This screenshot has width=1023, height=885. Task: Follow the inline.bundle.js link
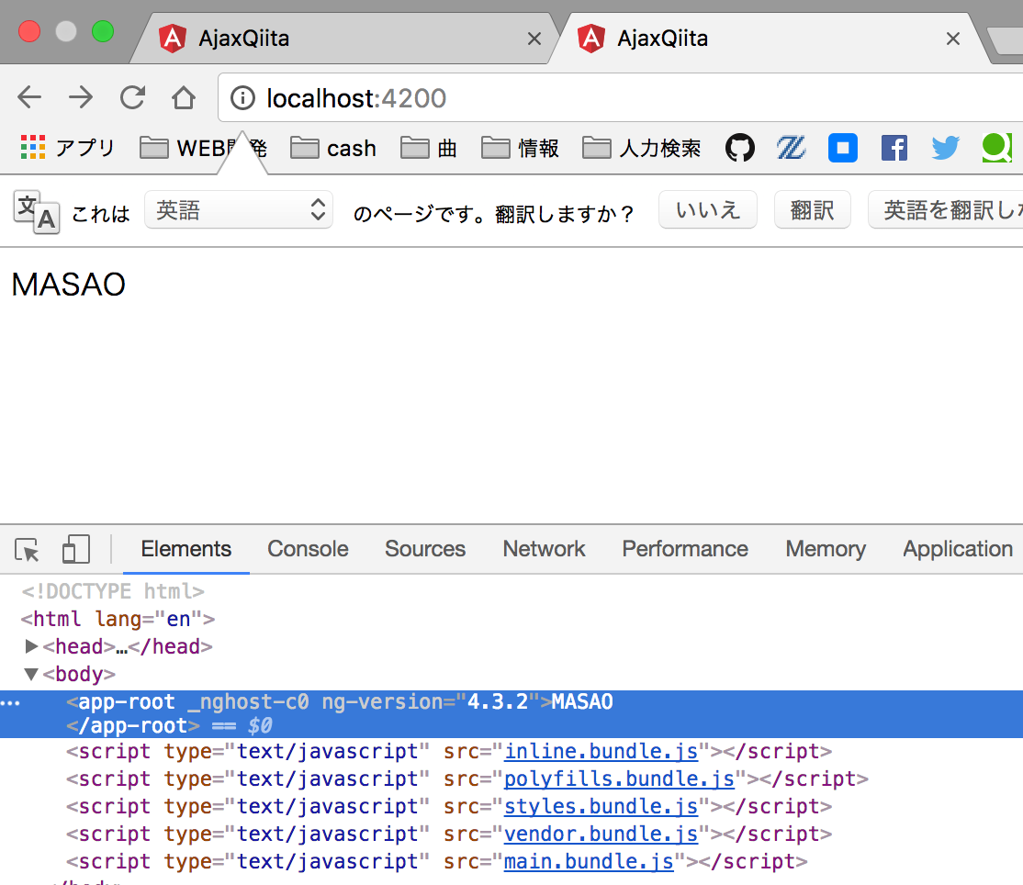pyautogui.click(x=601, y=751)
